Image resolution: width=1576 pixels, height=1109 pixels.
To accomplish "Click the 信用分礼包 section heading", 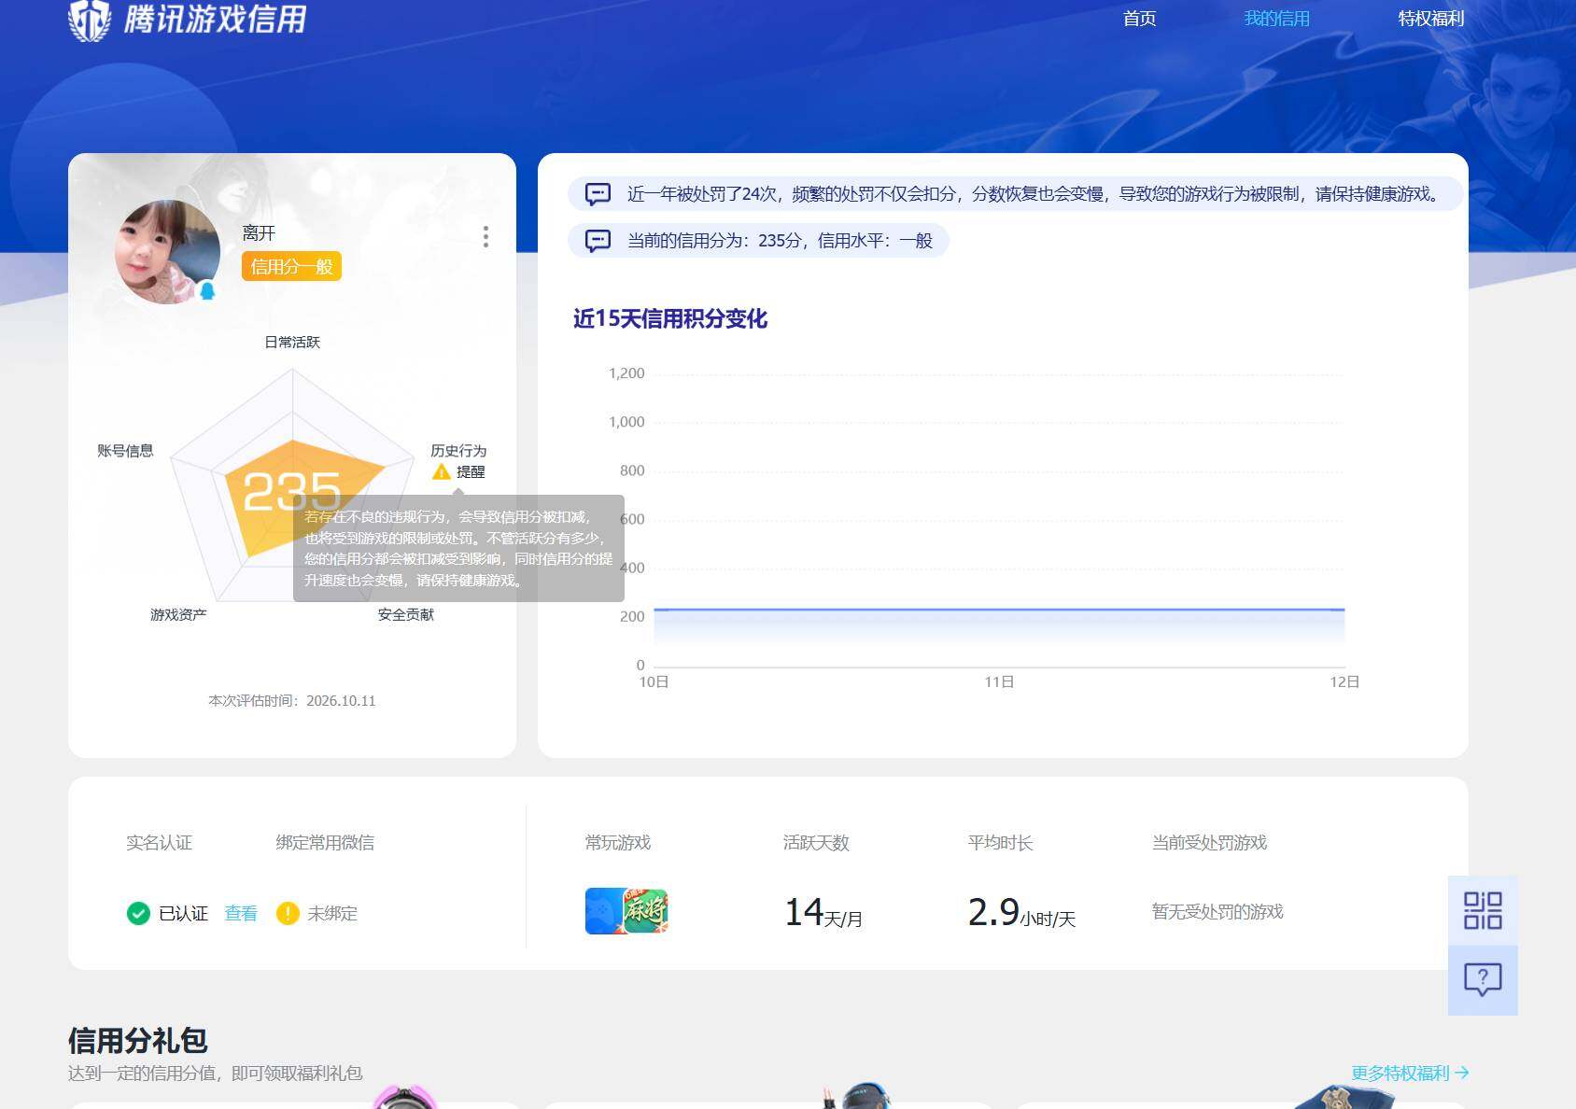I will [x=138, y=1040].
